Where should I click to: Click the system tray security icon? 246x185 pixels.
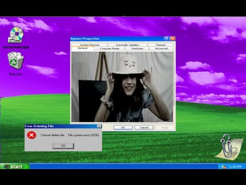(223, 166)
